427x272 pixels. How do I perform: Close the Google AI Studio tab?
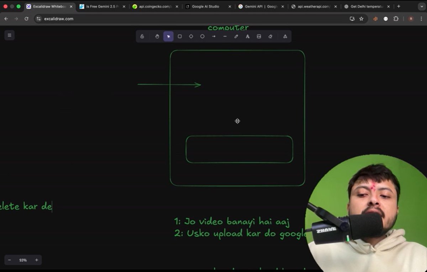coord(230,6)
